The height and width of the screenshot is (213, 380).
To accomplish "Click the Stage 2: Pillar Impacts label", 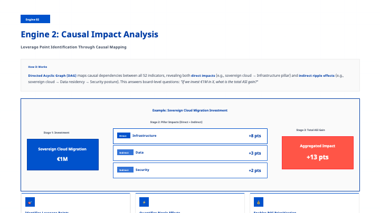I will [x=176, y=122].
